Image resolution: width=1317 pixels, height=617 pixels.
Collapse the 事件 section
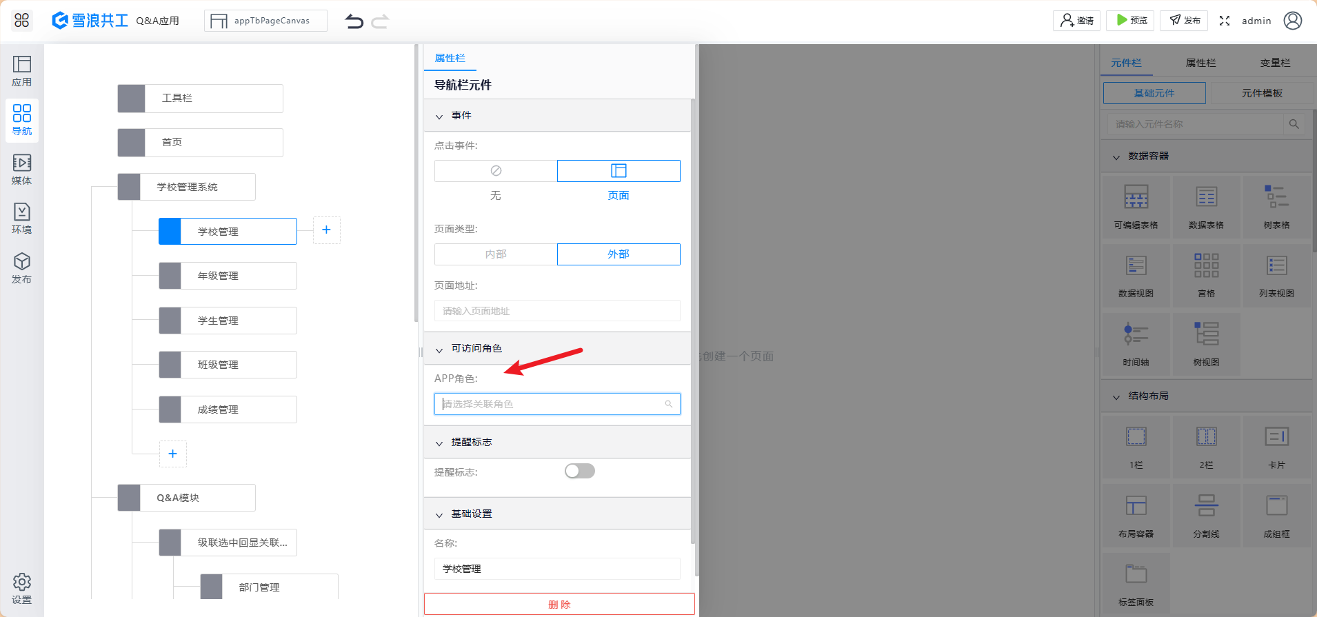[439, 117]
